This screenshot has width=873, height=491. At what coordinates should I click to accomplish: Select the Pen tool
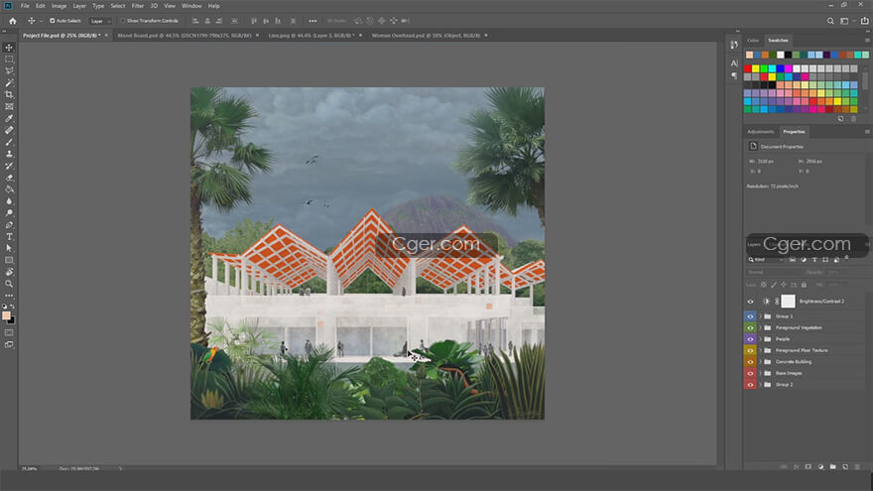[9, 225]
